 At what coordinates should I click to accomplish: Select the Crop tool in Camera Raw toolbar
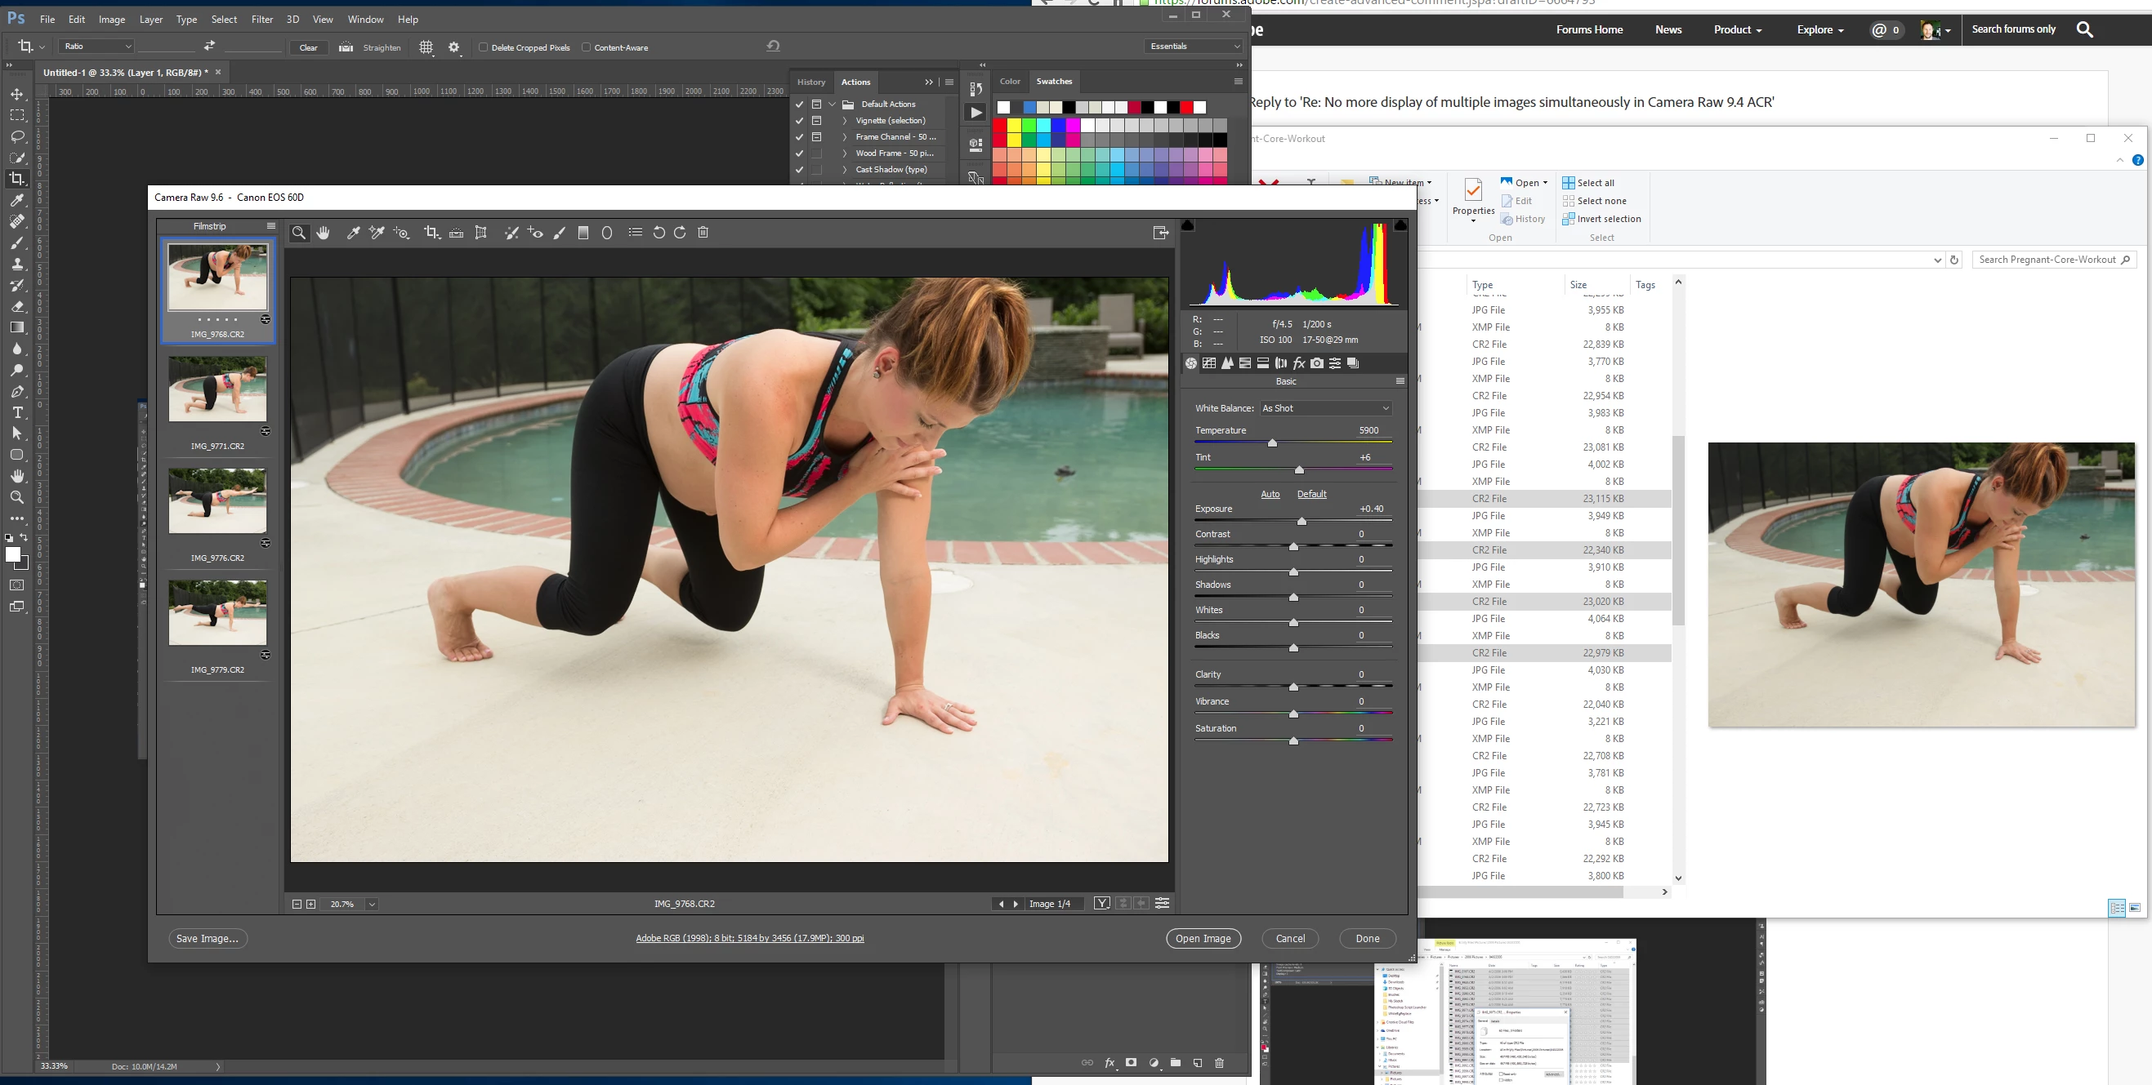[x=431, y=233]
